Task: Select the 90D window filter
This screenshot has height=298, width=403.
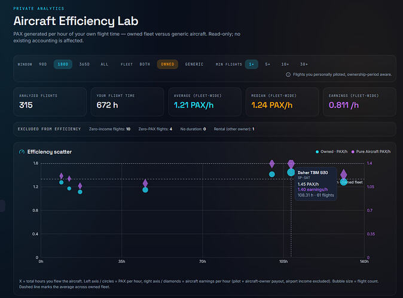Action: pyautogui.click(x=42, y=64)
